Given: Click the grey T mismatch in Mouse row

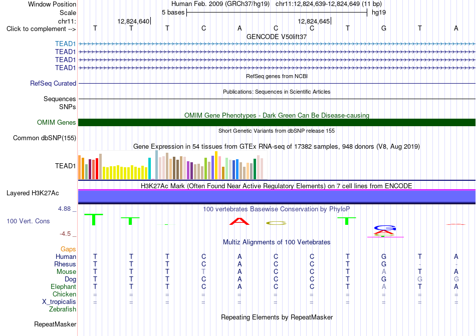Looking at the screenshot, I should click(203, 272).
